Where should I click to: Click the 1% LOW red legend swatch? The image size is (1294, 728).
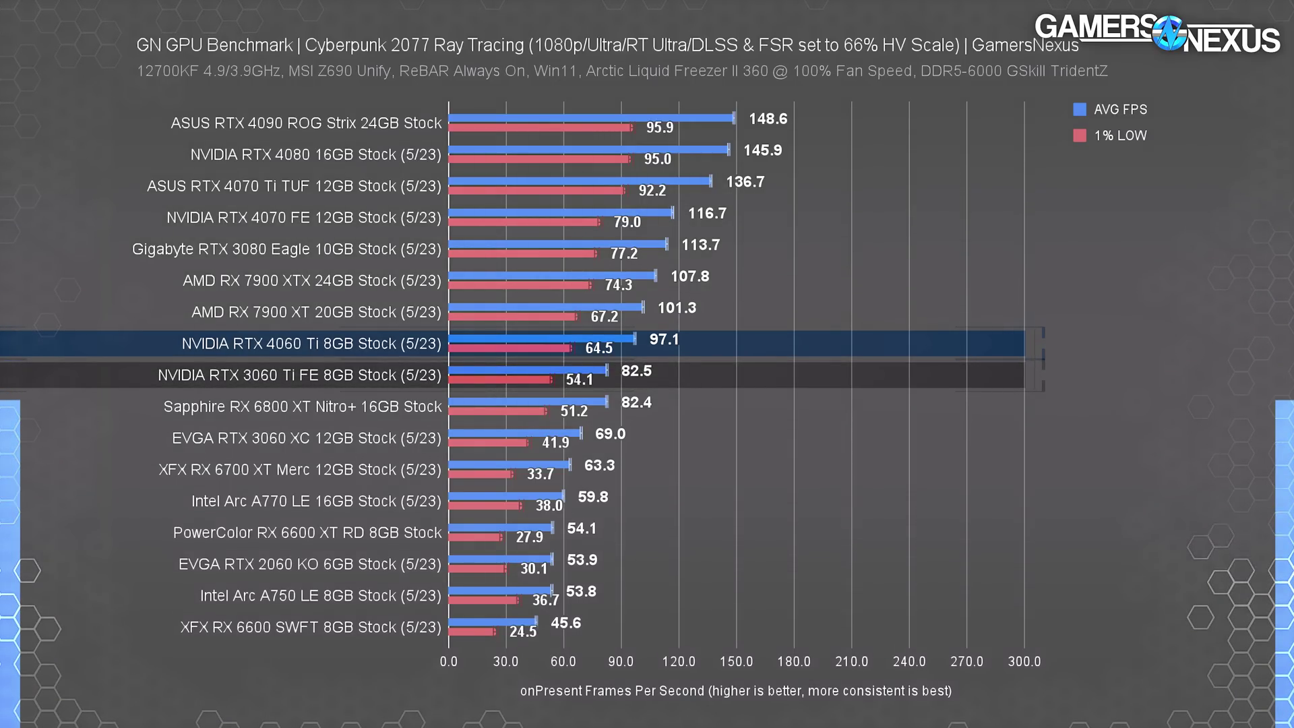pyautogui.click(x=1080, y=135)
